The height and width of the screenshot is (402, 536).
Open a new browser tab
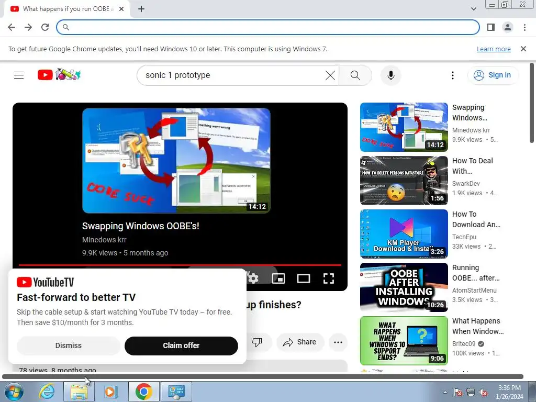coord(141,9)
